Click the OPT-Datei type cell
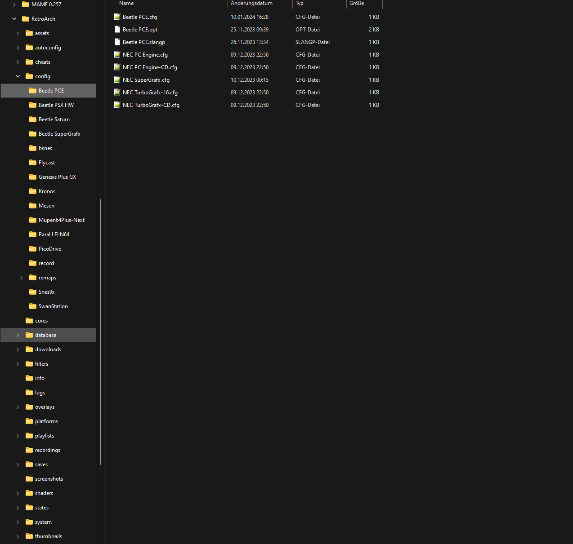The image size is (573, 544). tap(308, 30)
